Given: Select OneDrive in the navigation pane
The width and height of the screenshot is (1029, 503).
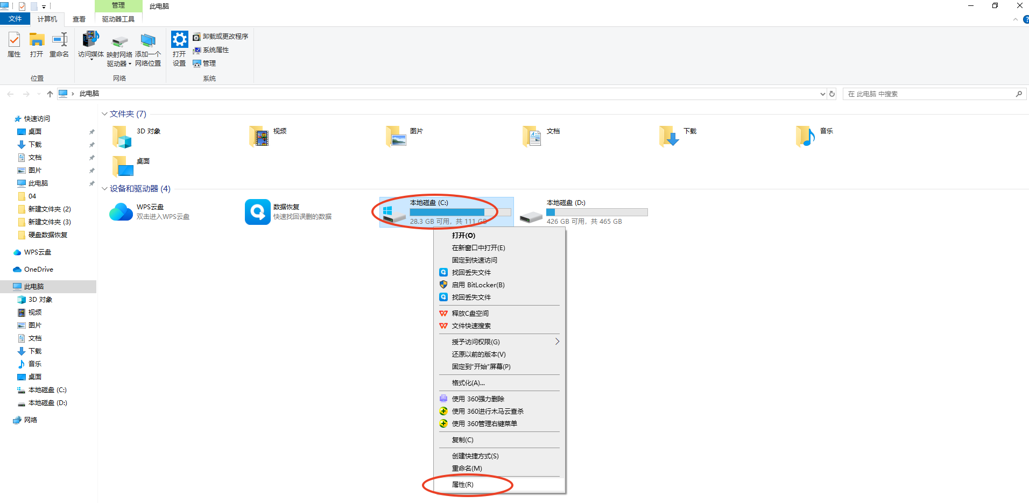Looking at the screenshot, I should coord(38,270).
